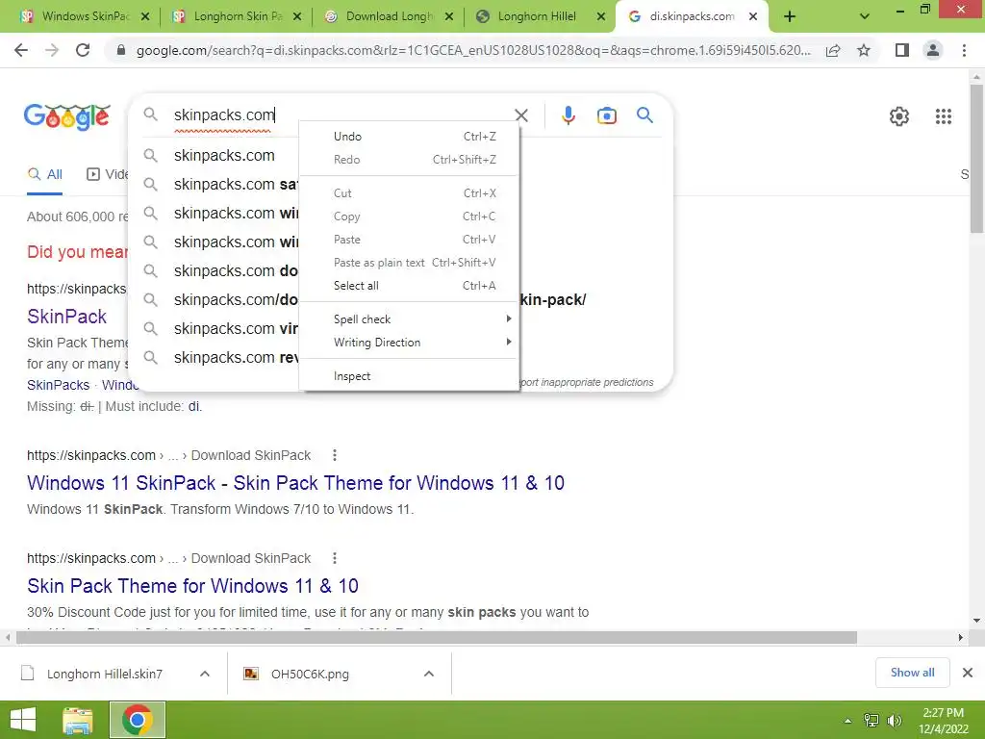Choose Undo from the context menu
Viewport: 985px width, 739px height.
(x=410, y=137)
